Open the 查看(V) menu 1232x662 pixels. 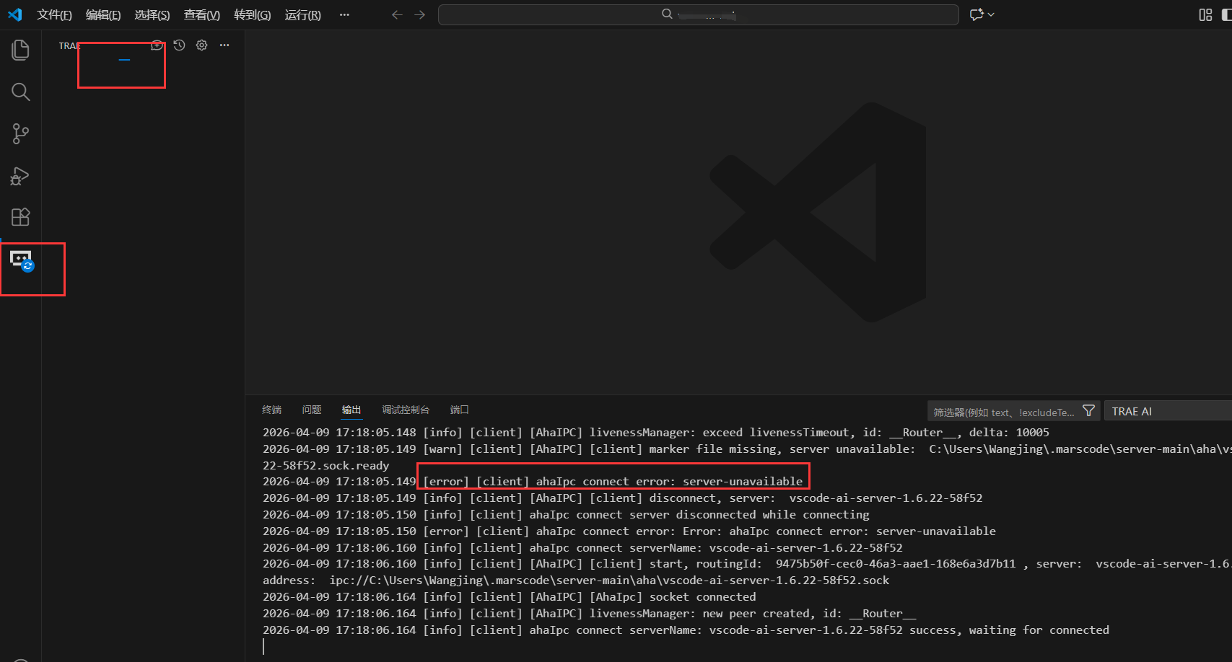(201, 14)
